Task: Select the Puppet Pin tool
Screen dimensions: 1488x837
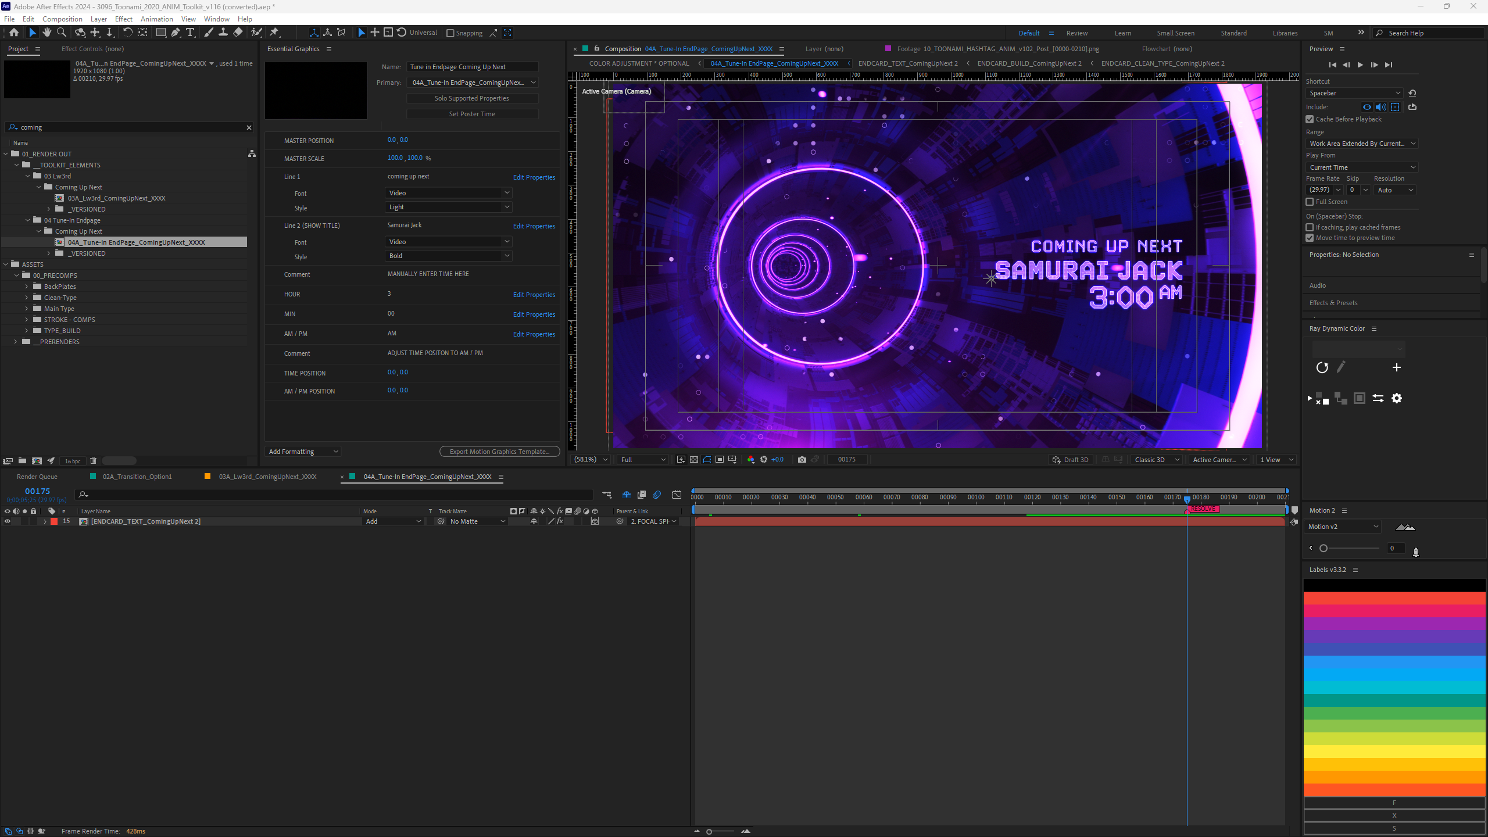Action: tap(274, 33)
